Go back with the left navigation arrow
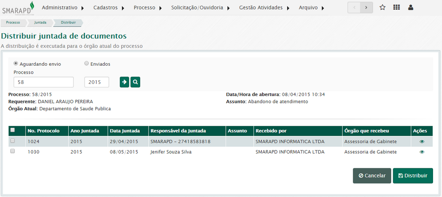The image size is (442, 197). pos(354,8)
